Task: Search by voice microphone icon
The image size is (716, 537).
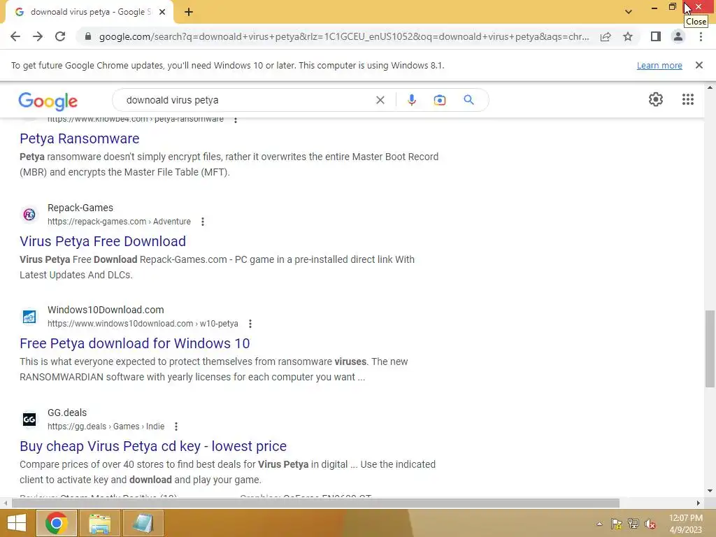Action: (x=411, y=100)
